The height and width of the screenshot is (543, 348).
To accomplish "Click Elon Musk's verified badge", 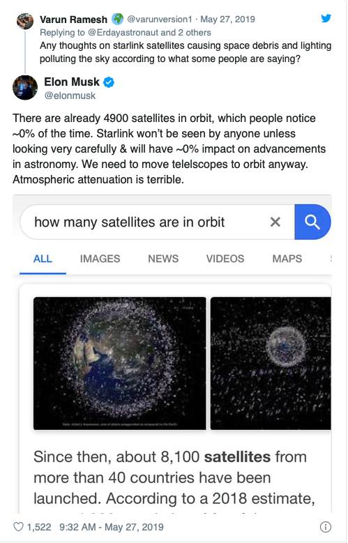I will (109, 82).
